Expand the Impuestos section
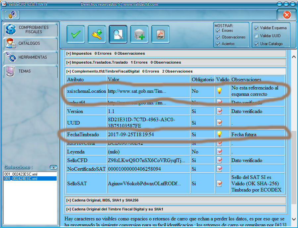The width and height of the screenshot is (298, 228). [175, 53]
